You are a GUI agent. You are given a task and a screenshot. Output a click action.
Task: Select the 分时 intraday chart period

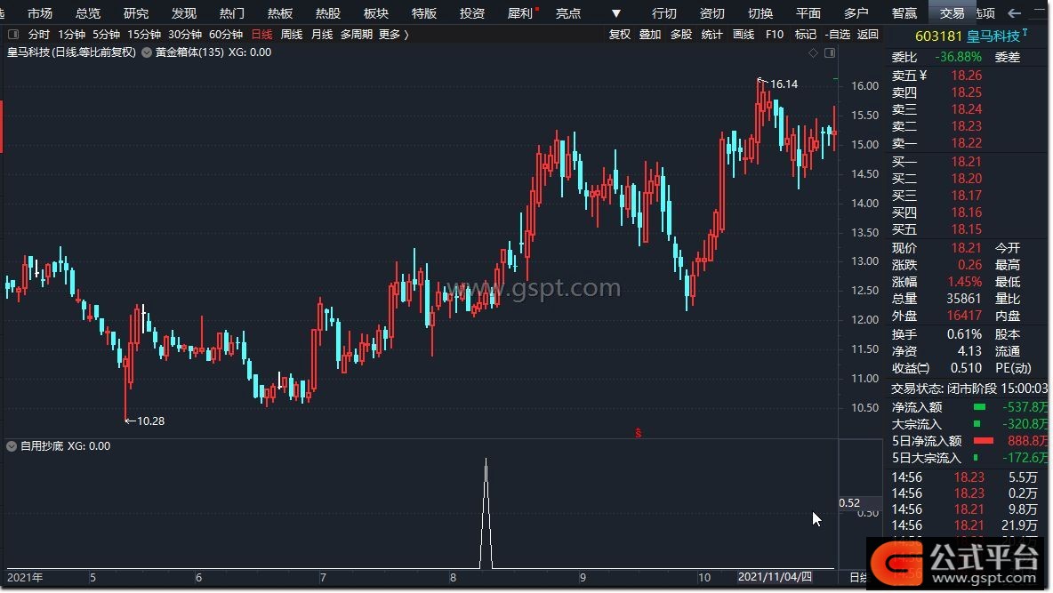(39, 35)
